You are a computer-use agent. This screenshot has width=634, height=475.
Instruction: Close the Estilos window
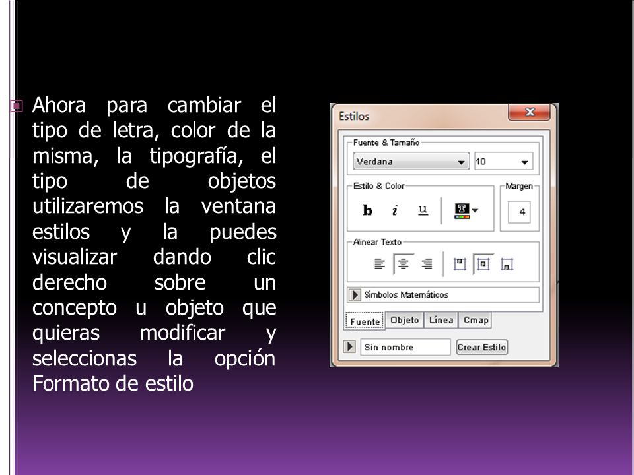coord(529,112)
